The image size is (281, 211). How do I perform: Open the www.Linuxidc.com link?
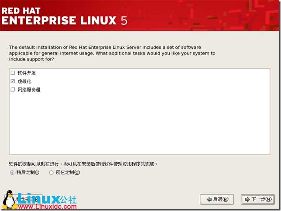tap(47, 207)
